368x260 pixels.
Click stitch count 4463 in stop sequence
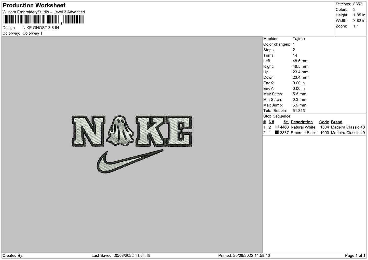pos(284,127)
